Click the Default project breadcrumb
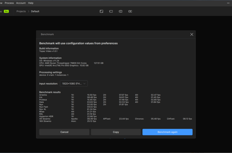Viewport: 232px width, 153px height. [35, 11]
